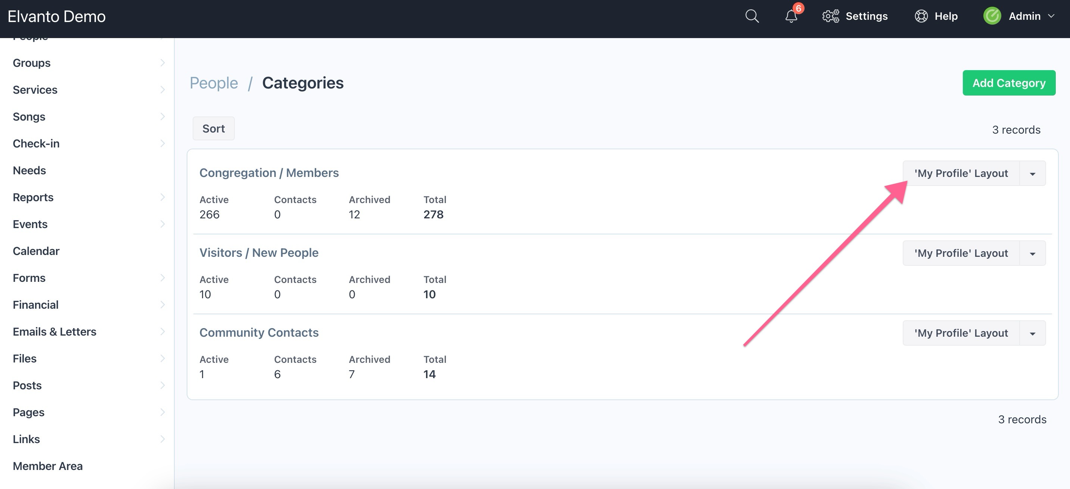Screen dimensions: 1070x489
Task: Click the Settings gears icon
Action: (x=831, y=16)
